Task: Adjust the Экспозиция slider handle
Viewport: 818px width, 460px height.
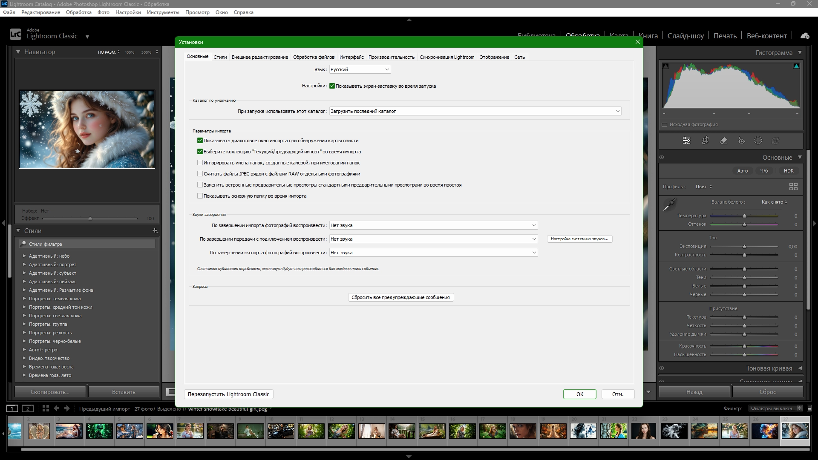Action: pyautogui.click(x=744, y=247)
